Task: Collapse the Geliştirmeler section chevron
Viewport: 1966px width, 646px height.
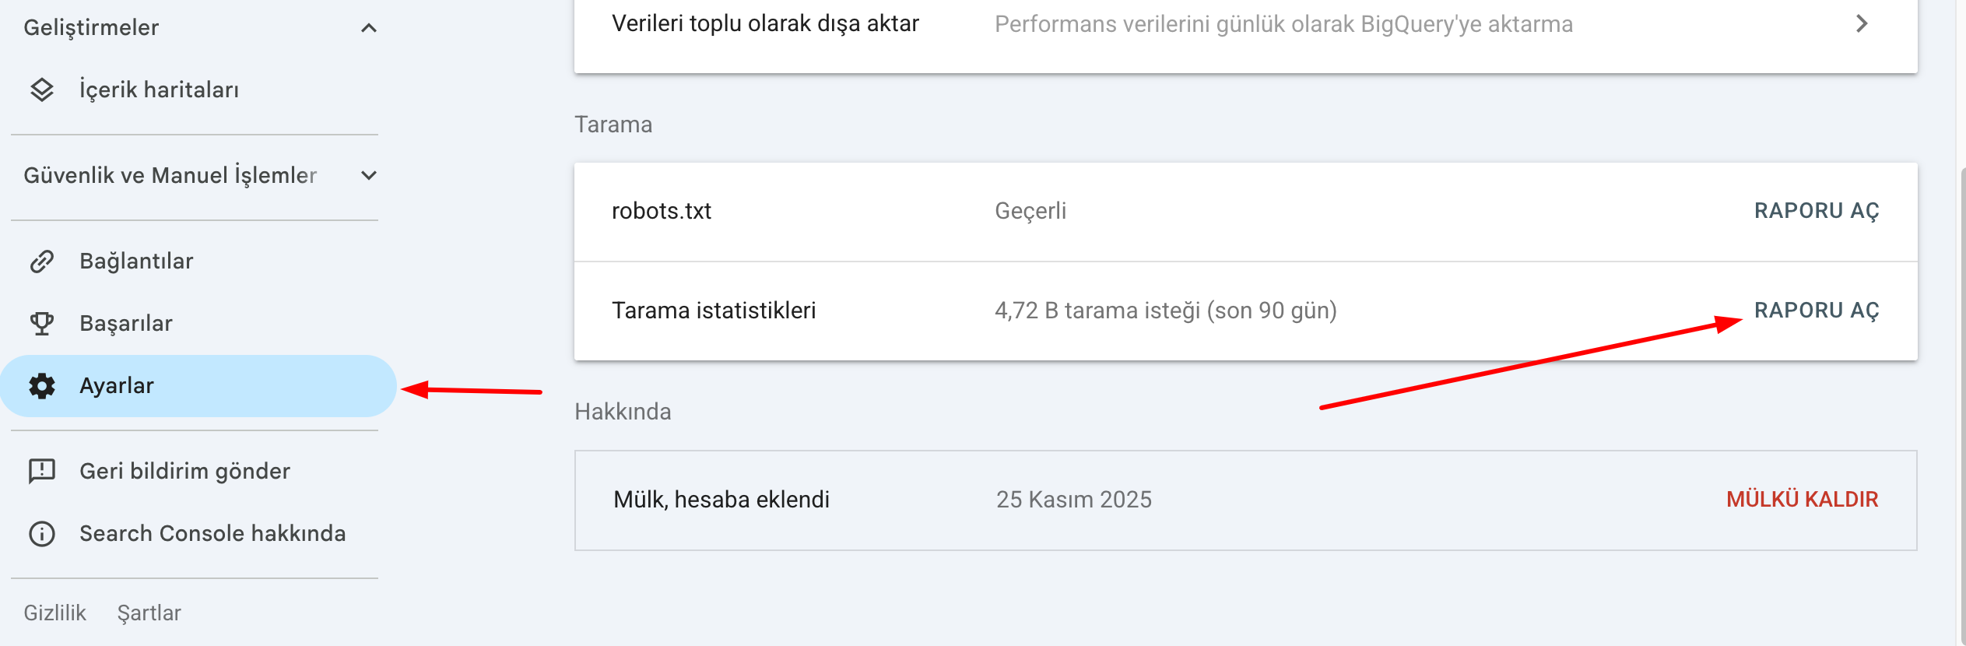Action: coord(369,28)
